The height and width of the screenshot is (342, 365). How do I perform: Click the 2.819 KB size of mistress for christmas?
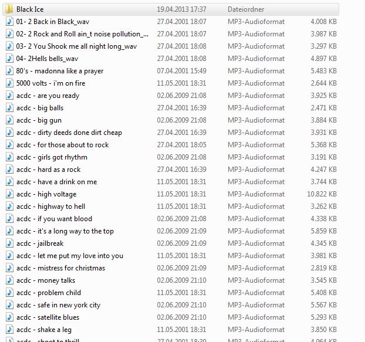click(323, 268)
